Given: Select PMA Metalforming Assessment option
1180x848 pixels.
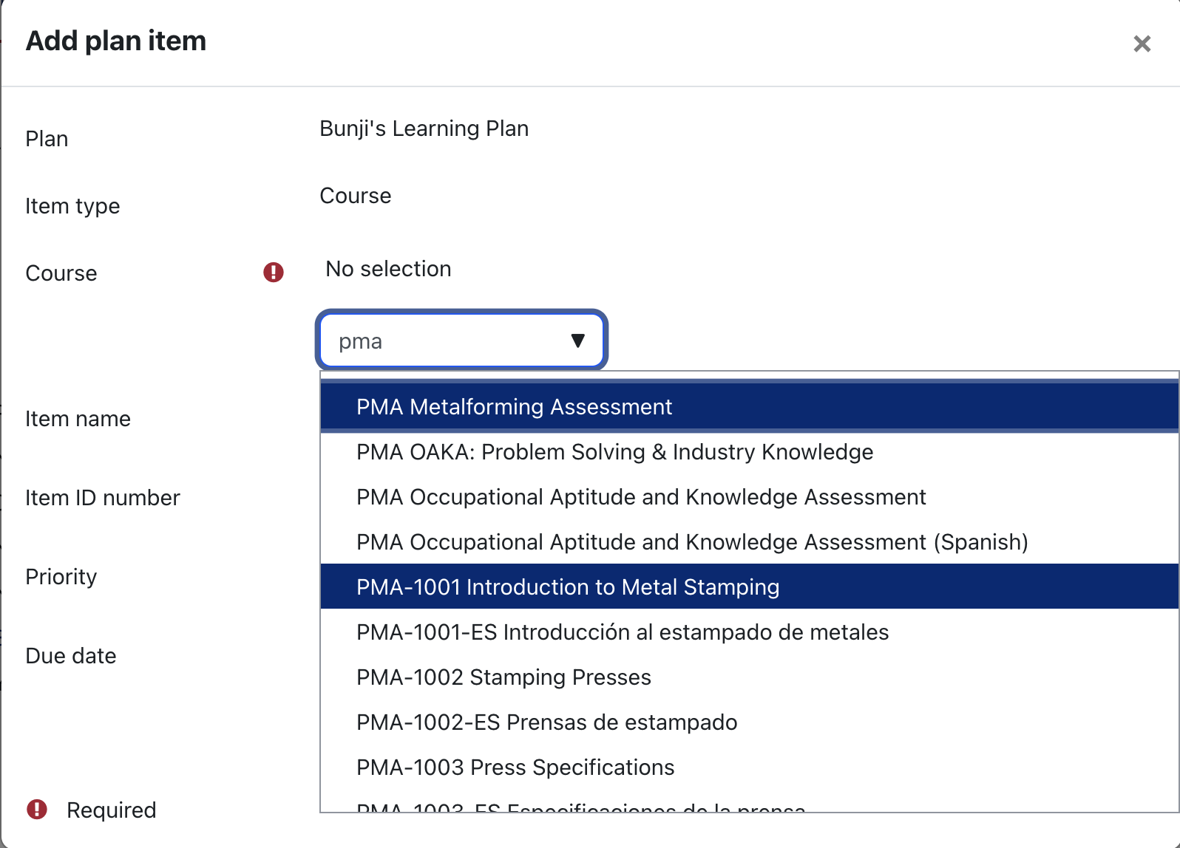Looking at the screenshot, I should [514, 407].
